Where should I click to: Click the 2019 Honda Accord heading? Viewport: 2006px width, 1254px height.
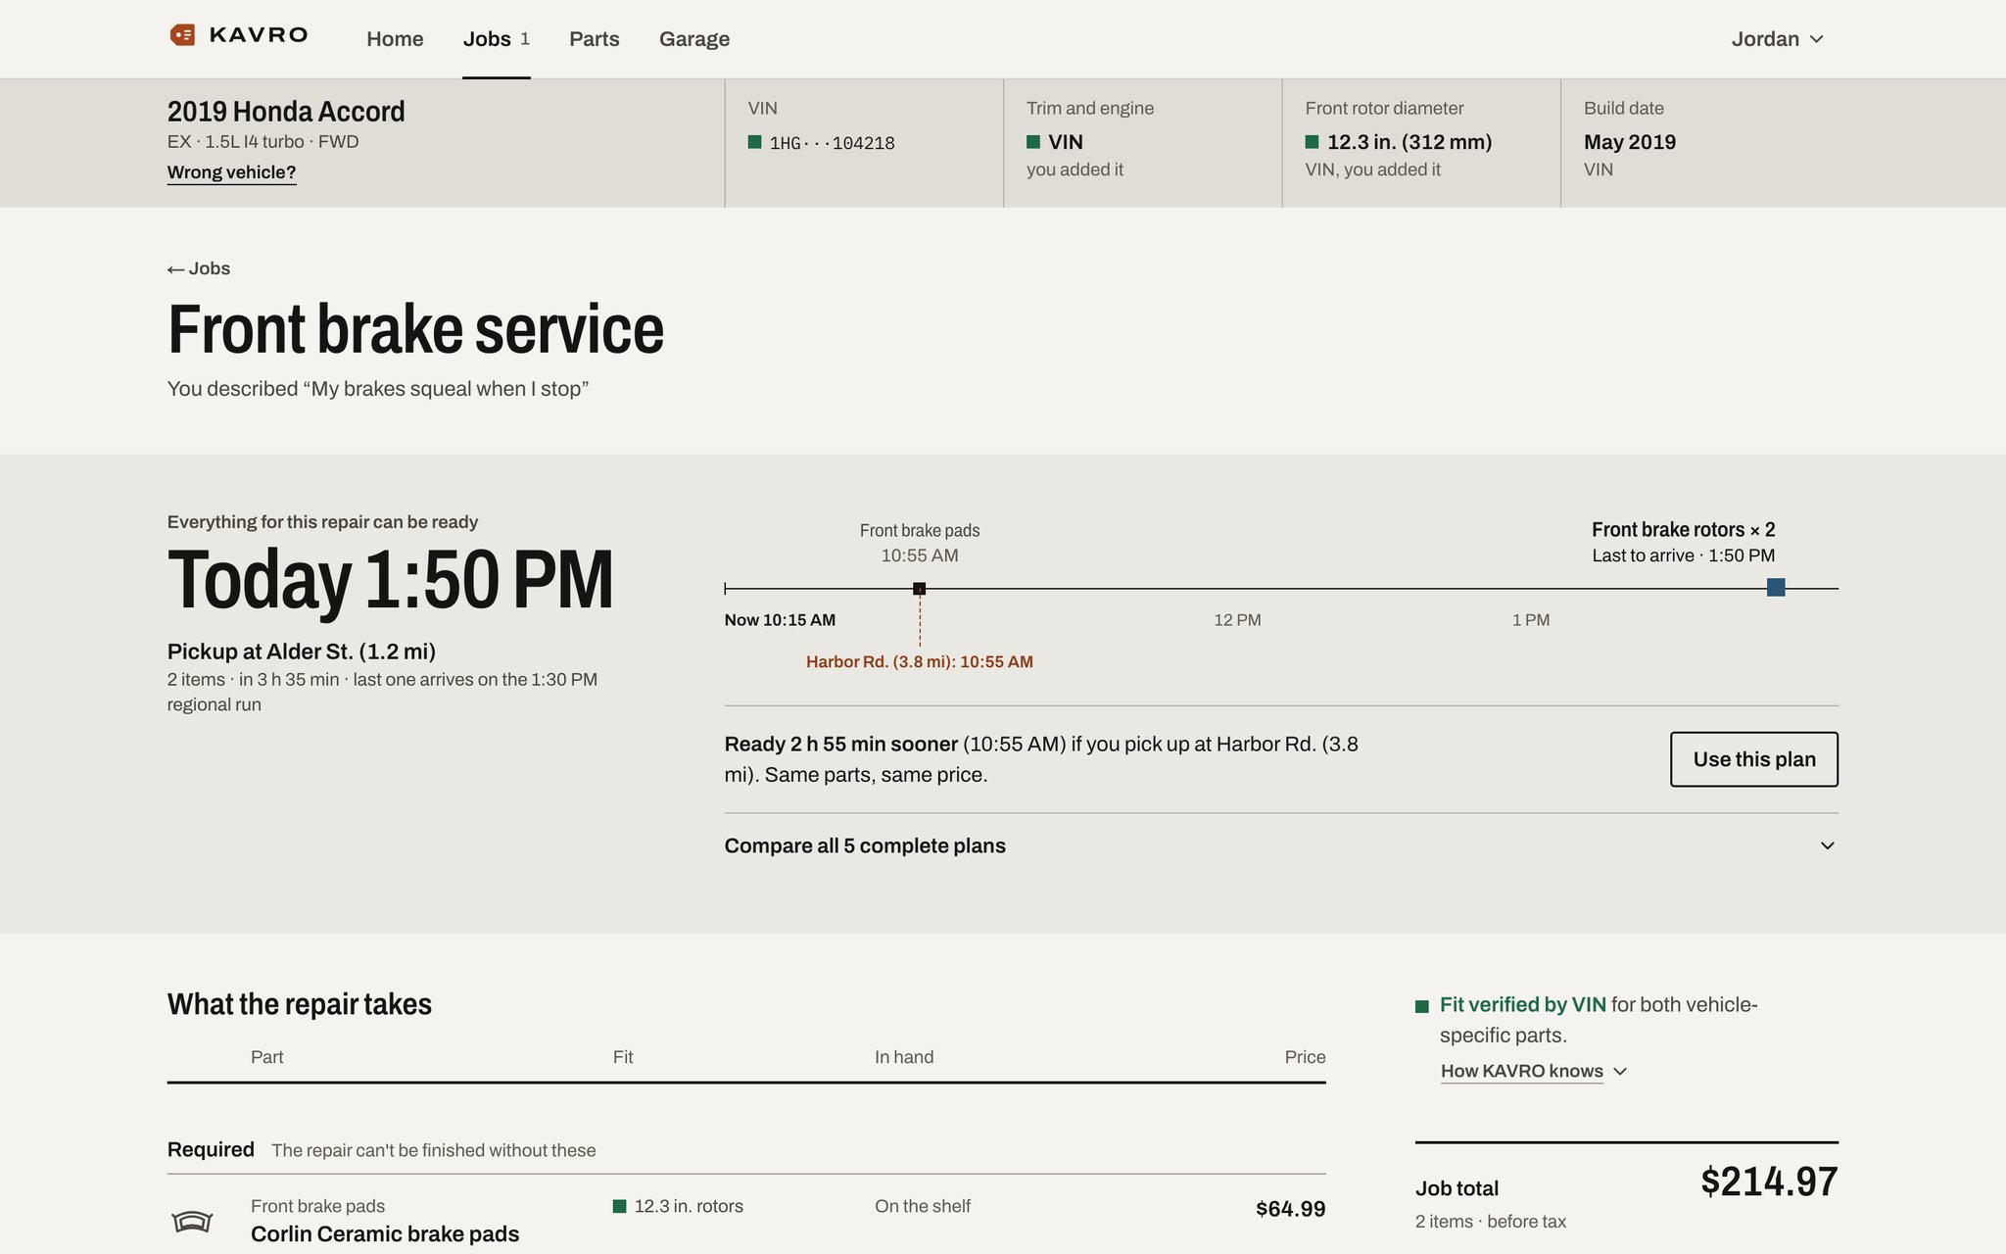tap(286, 112)
